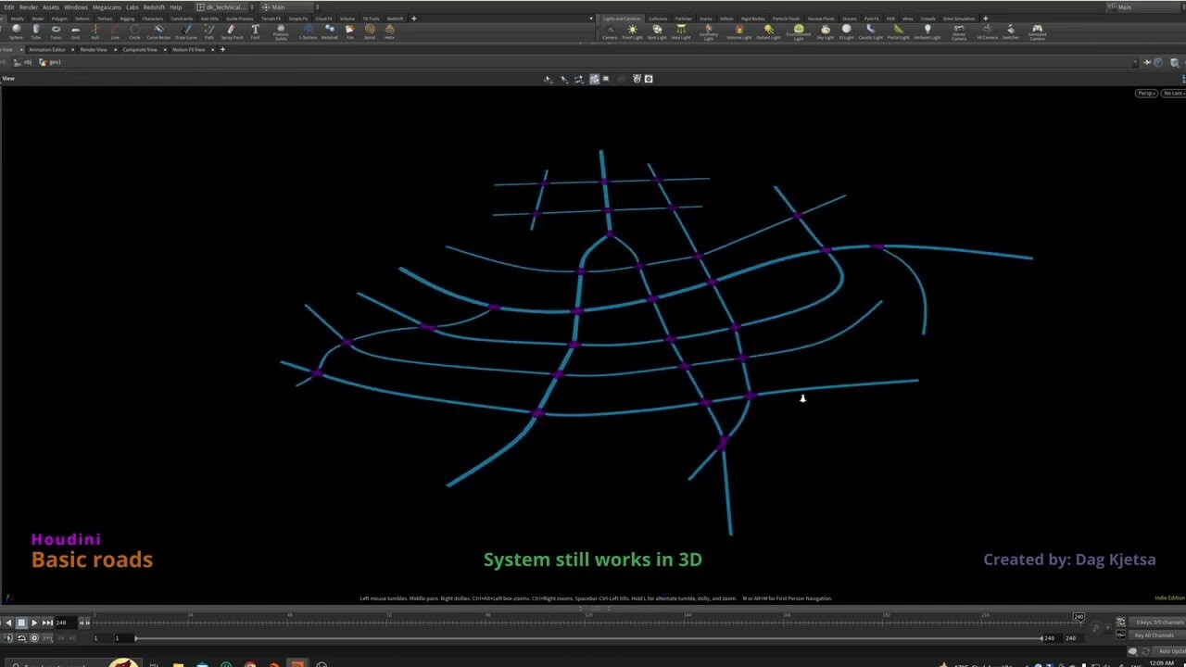Add a Camera from the Lights and Cameras shelf

tap(609, 30)
